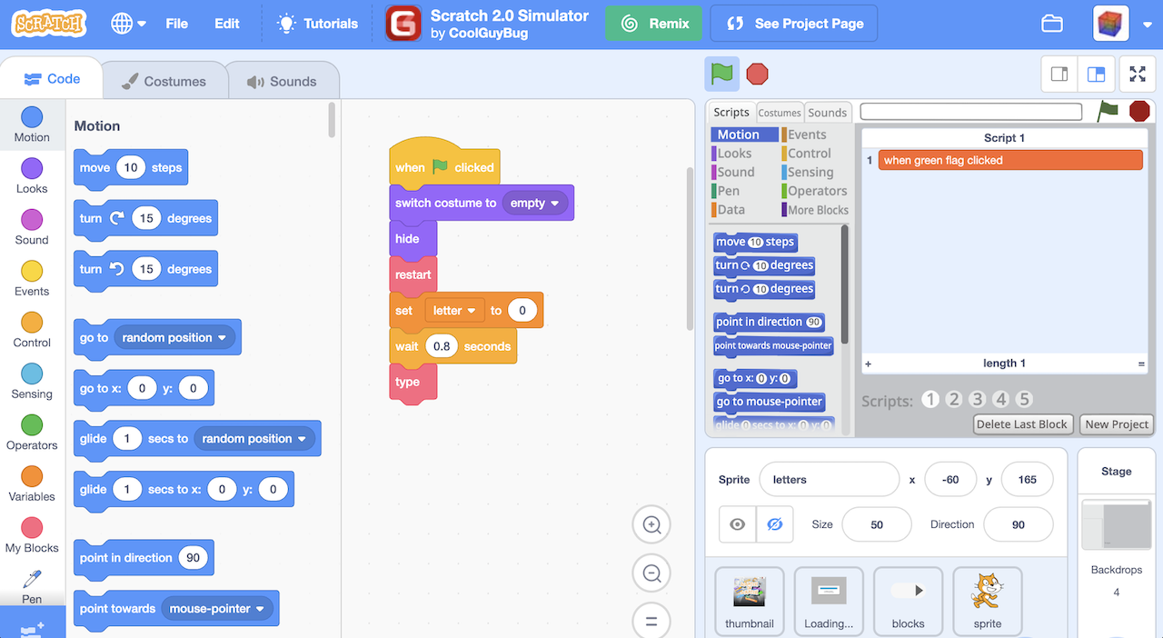Hide the sprite with the crossed-eye toggle
This screenshot has height=638, width=1163.
(x=774, y=524)
